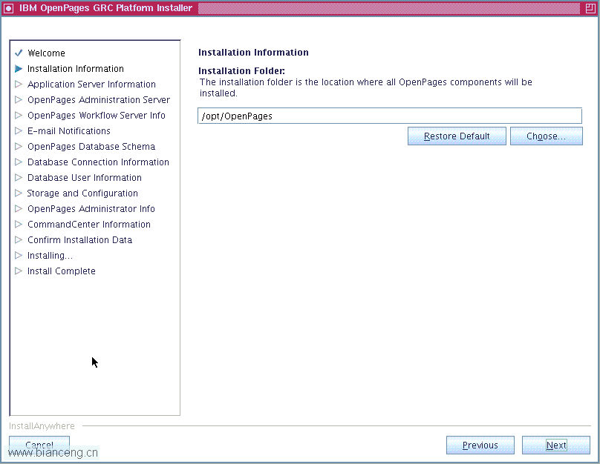Viewport: 600px width, 464px height.
Task: Click the arrow icon beside Confirm Installation Data
Action: 19,240
